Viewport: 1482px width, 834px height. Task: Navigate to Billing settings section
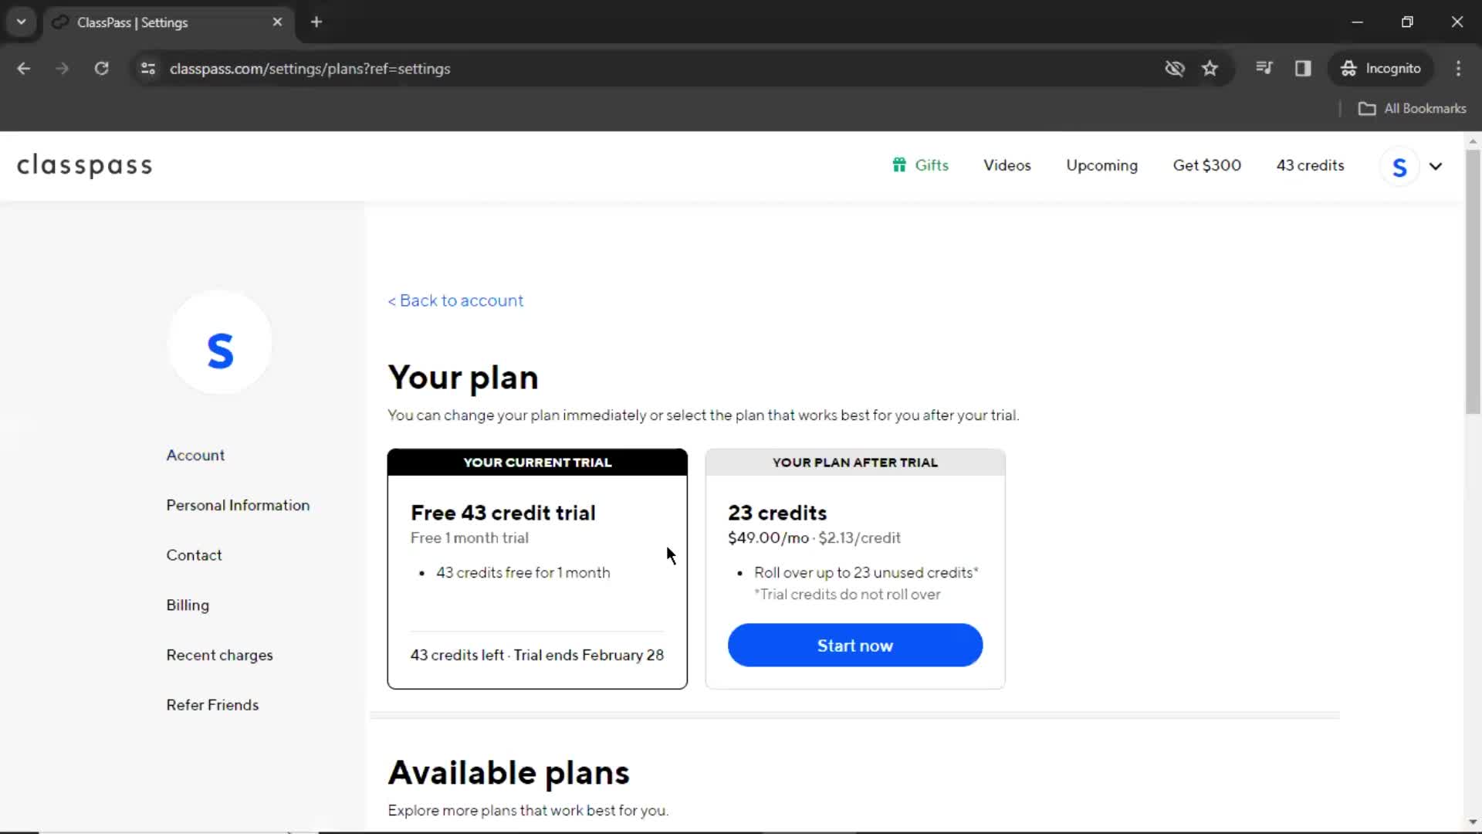click(188, 605)
